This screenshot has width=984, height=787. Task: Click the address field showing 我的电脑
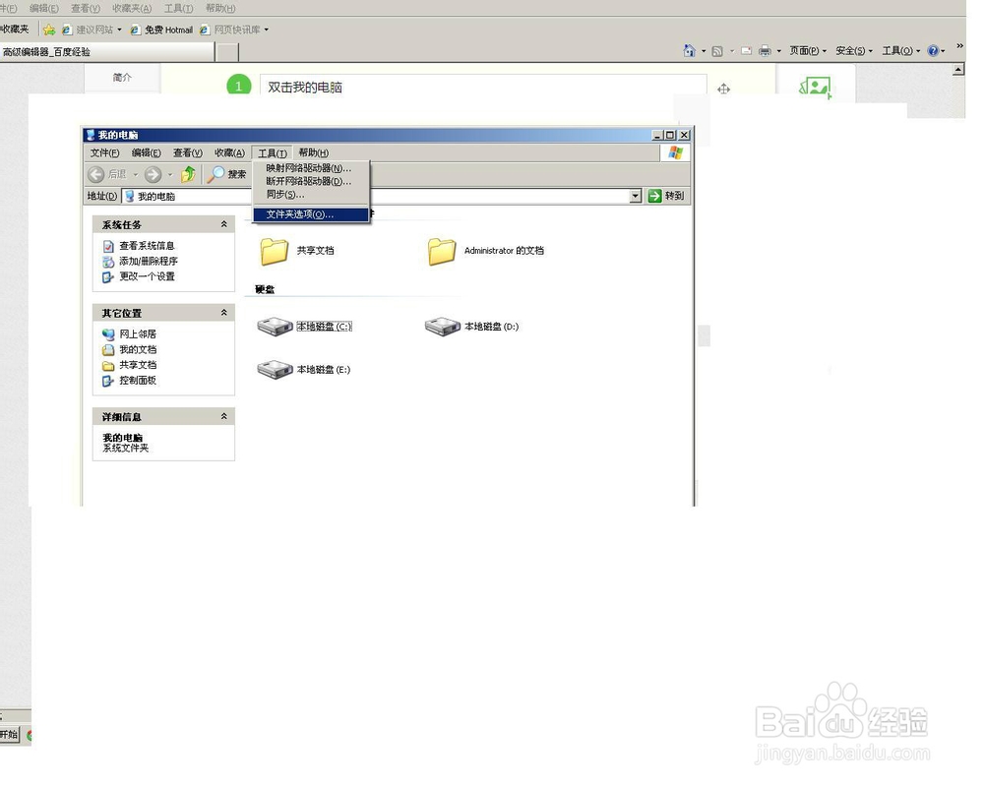[383, 196]
